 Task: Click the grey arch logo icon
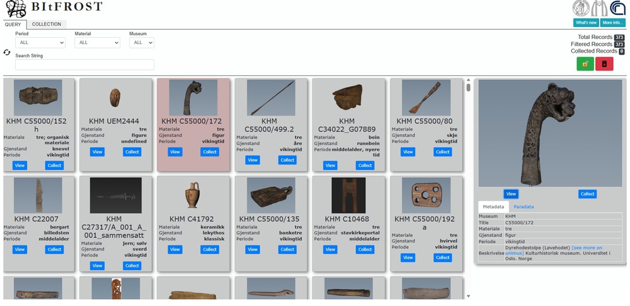pyautogui.click(x=600, y=8)
